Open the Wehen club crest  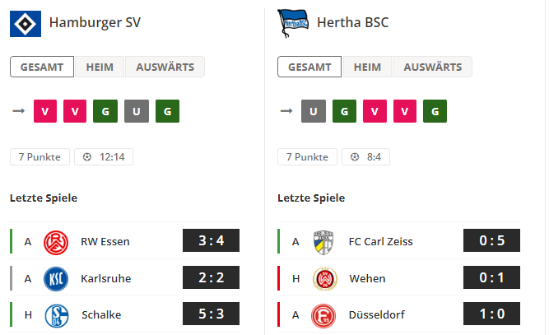pos(324,279)
